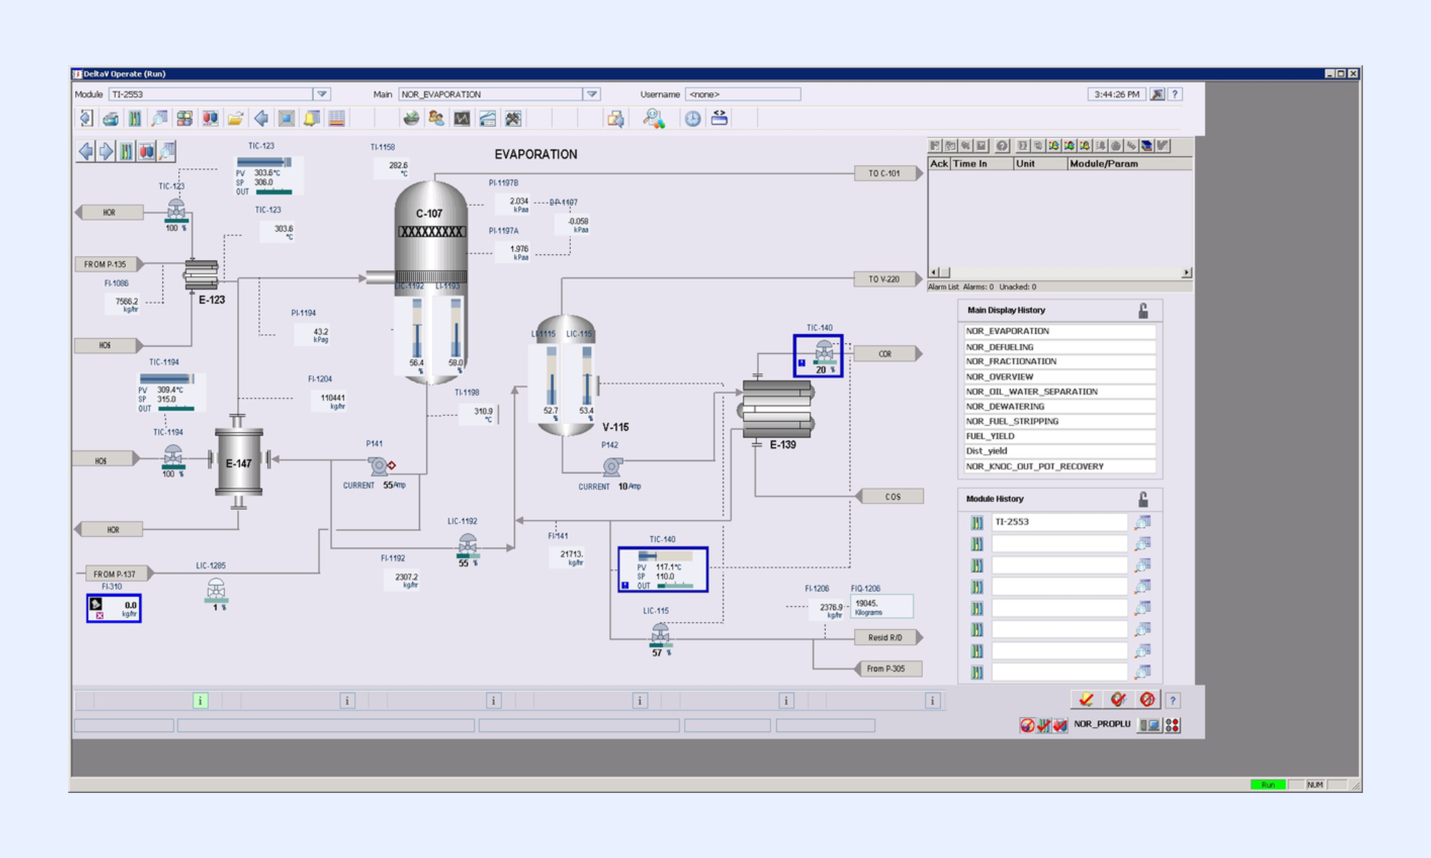Go to previous display with the small left arrow
This screenshot has width=1431, height=858.
click(x=86, y=151)
